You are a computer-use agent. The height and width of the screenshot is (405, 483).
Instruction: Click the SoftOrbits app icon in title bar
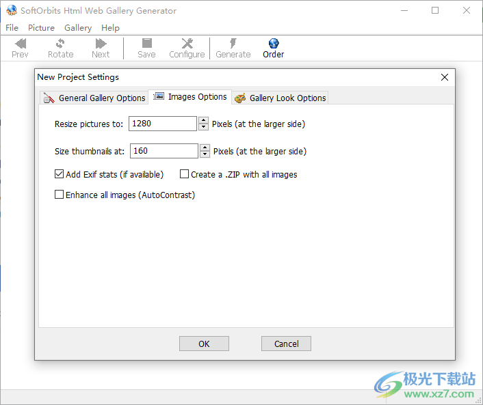12,10
